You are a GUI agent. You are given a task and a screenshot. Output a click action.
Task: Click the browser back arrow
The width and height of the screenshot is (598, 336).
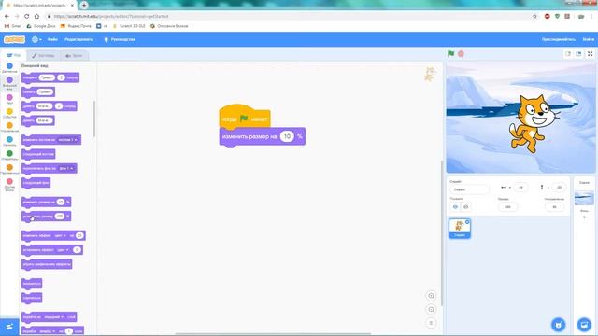point(7,17)
